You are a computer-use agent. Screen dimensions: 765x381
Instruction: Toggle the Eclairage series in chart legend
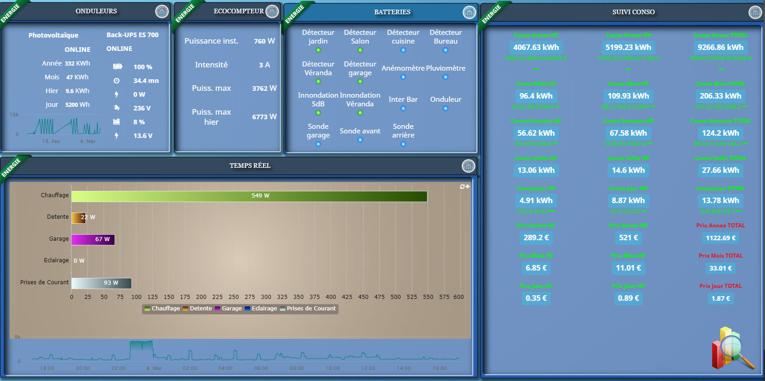261,309
